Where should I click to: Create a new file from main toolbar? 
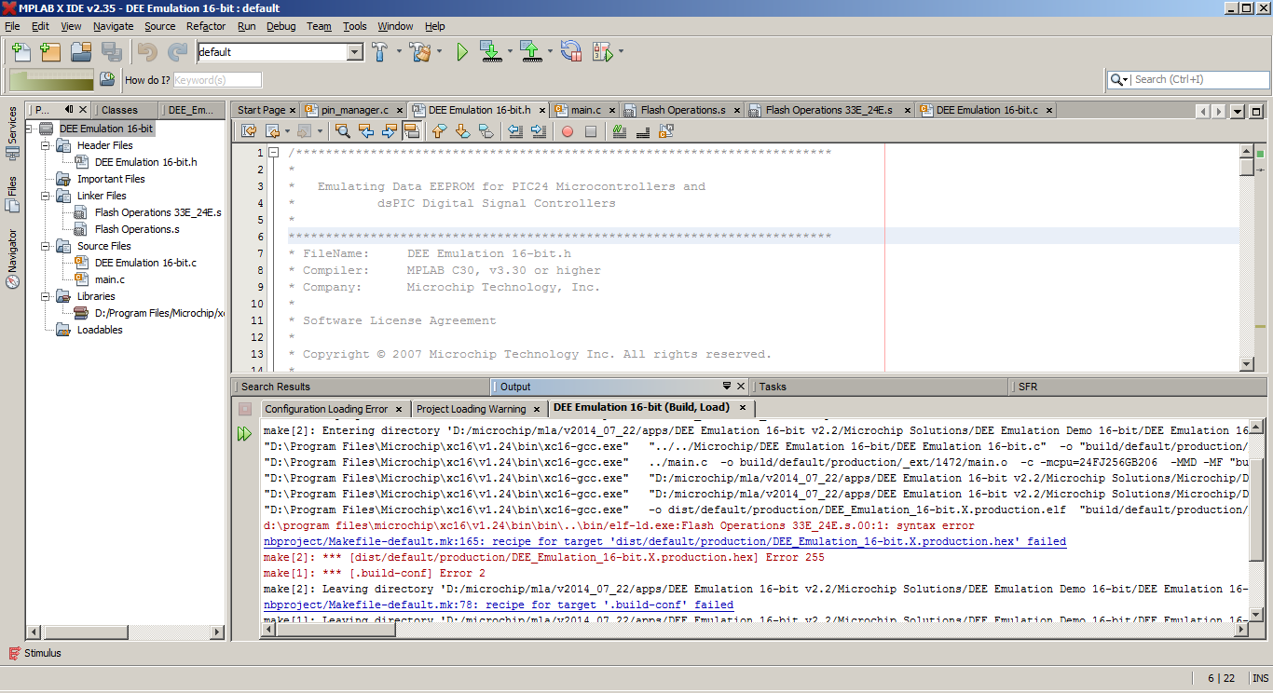[x=20, y=52]
